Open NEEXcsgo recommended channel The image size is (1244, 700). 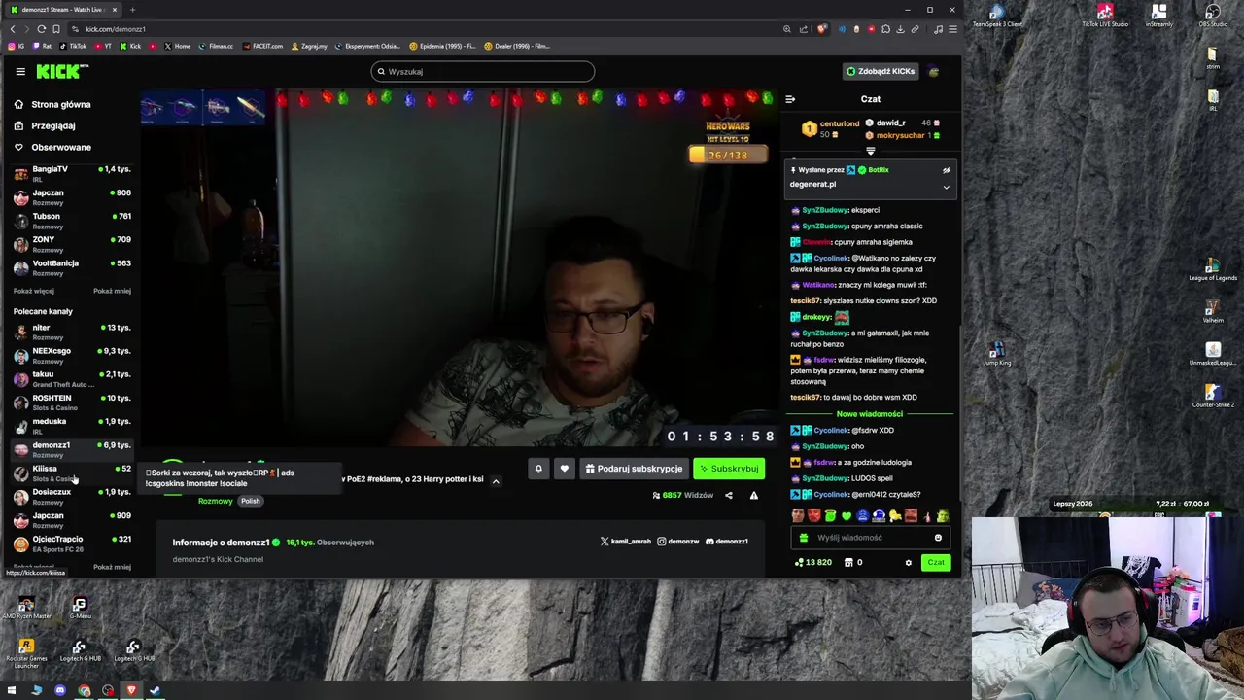(x=72, y=355)
